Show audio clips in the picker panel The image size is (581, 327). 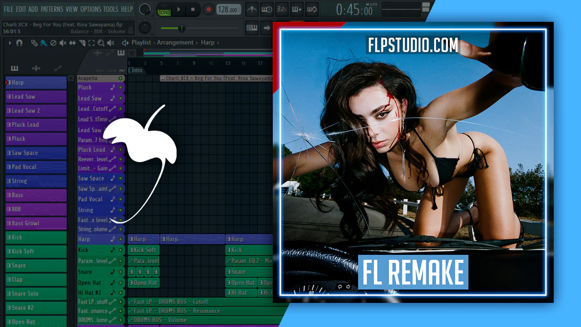(36, 69)
